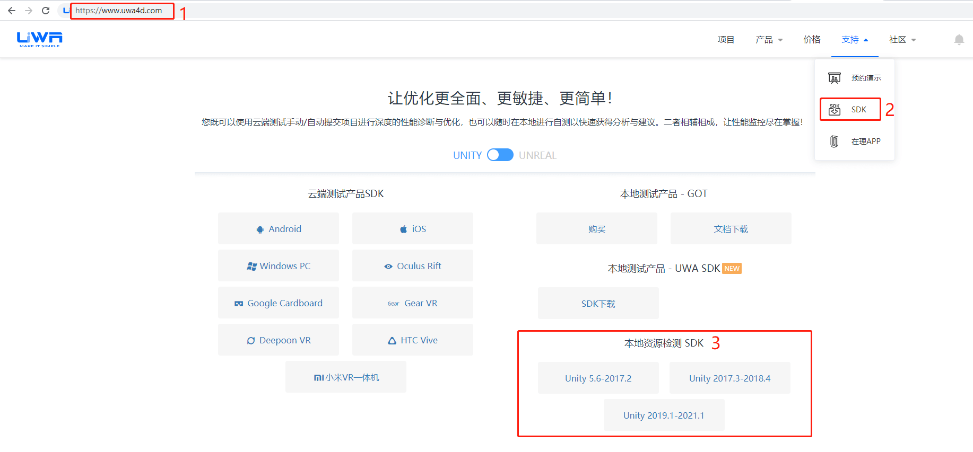The width and height of the screenshot is (973, 452).
Task: Click the Google Cardboard goggles icon
Action: tap(239, 304)
